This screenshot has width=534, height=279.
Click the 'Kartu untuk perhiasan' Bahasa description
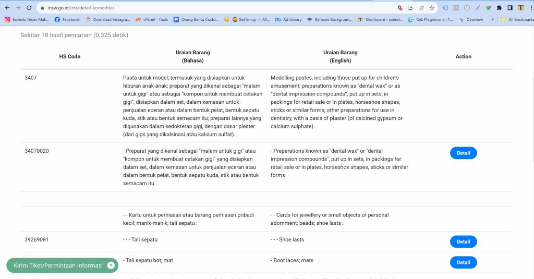(x=188, y=219)
